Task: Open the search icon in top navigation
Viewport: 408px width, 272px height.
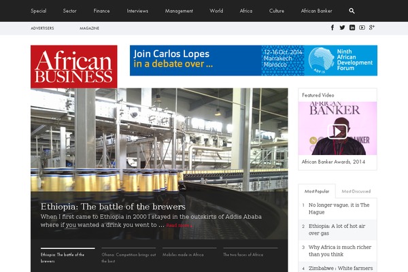Action: (x=352, y=11)
